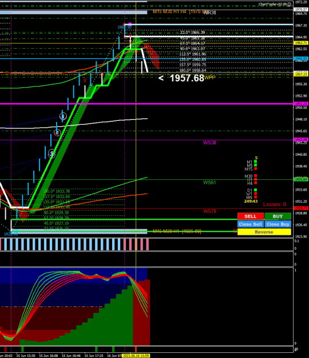Click the D1 green trend square
Viewport: 309px width, 358px height.
point(255,190)
